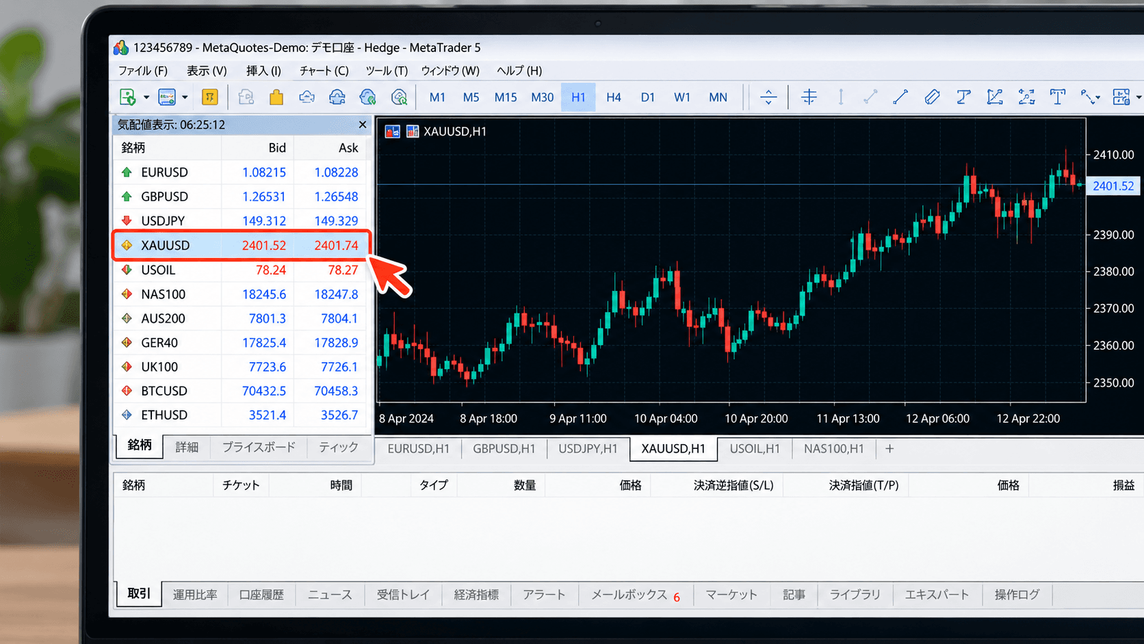
Task: Open the EURUSD,H1 chart tab
Action: (419, 449)
